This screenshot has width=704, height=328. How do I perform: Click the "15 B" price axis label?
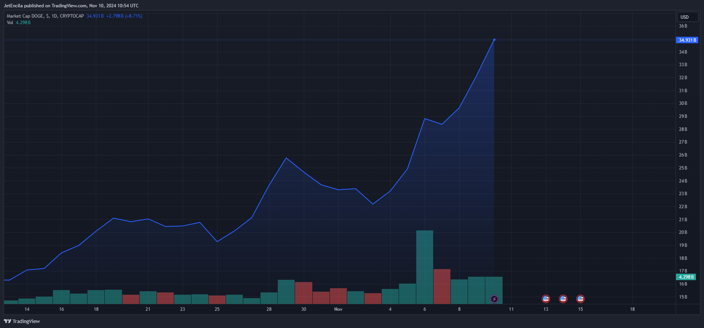[683, 297]
